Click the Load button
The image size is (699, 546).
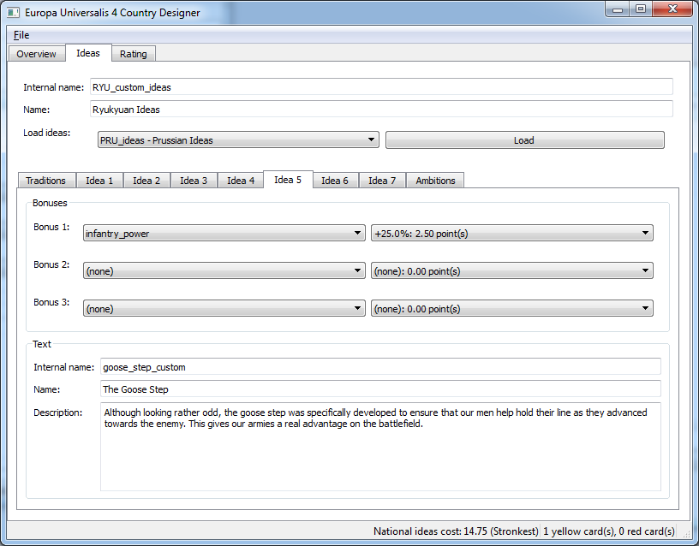click(x=525, y=139)
